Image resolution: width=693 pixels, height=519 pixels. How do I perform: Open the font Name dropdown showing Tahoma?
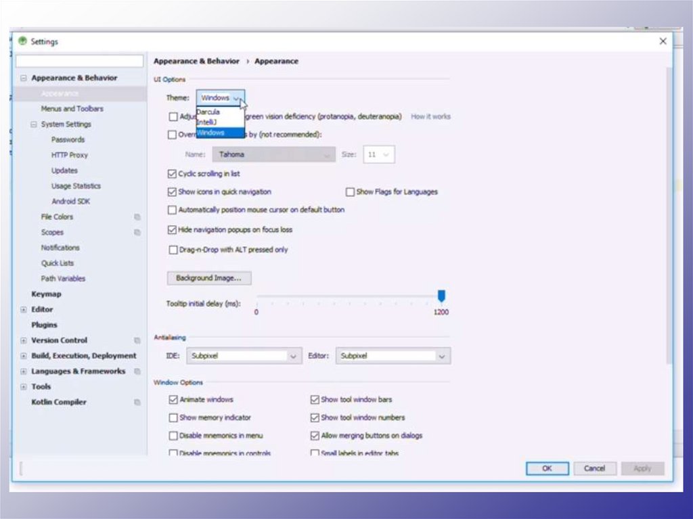click(273, 154)
